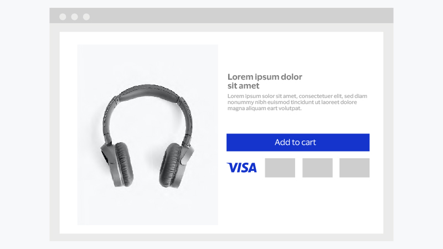Click the blue Add to cart button
443x249 pixels.
[x=298, y=142]
